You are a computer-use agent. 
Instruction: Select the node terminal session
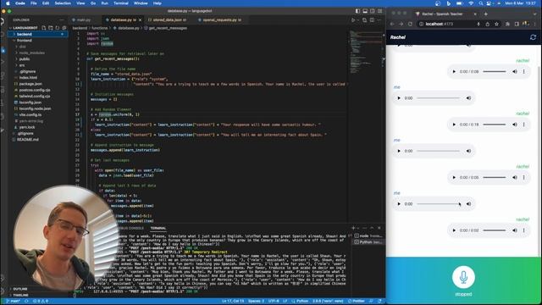pos(368,236)
